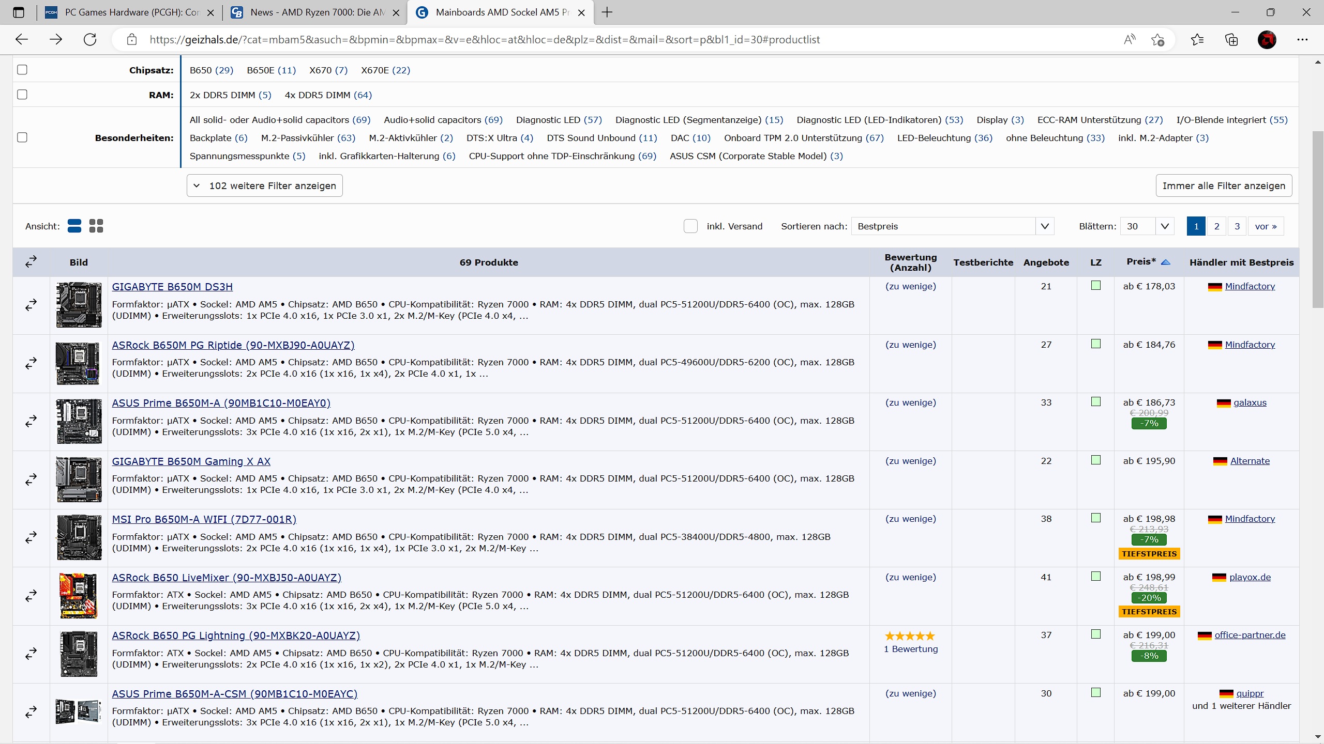The height and width of the screenshot is (744, 1324).
Task: Open the browser settings three-dot menu
Action: [x=1302, y=40]
